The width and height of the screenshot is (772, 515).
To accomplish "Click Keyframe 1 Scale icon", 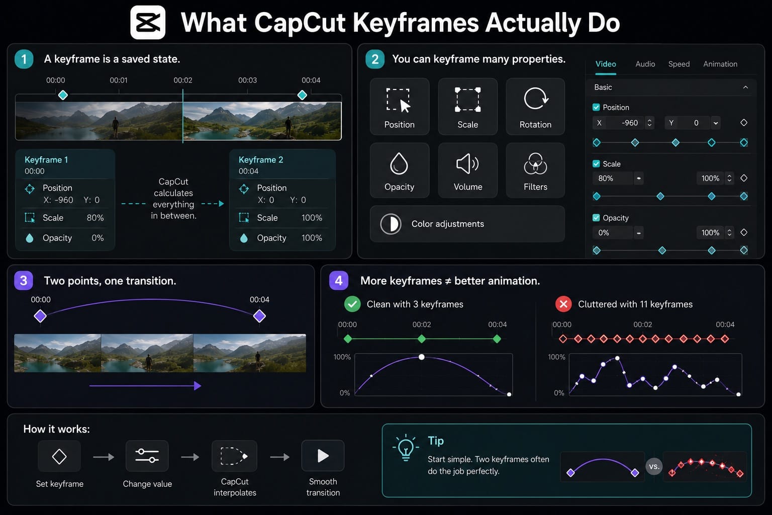I will [x=30, y=218].
